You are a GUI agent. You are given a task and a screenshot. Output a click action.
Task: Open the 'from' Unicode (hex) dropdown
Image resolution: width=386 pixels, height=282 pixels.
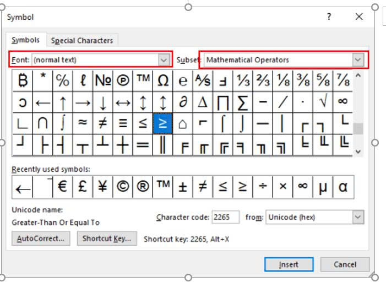tap(358, 217)
